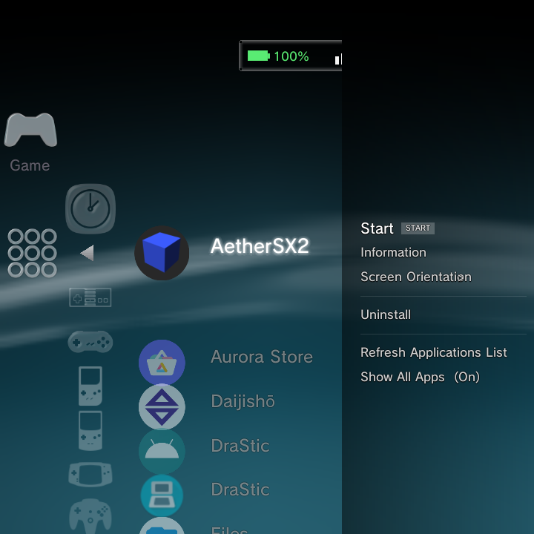Expand the Screen Orientation submenu

[416, 277]
